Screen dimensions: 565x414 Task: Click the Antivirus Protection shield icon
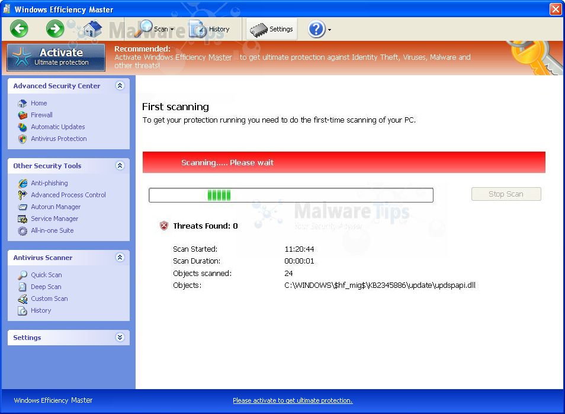(23, 139)
